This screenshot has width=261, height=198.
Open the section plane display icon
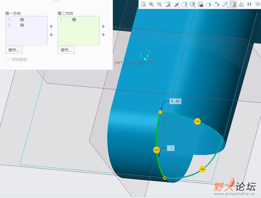click(x=225, y=4)
